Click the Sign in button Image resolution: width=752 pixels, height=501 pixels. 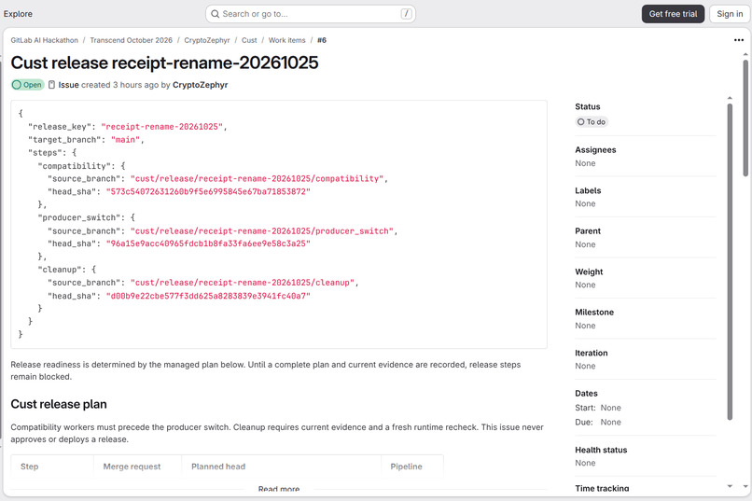(730, 14)
